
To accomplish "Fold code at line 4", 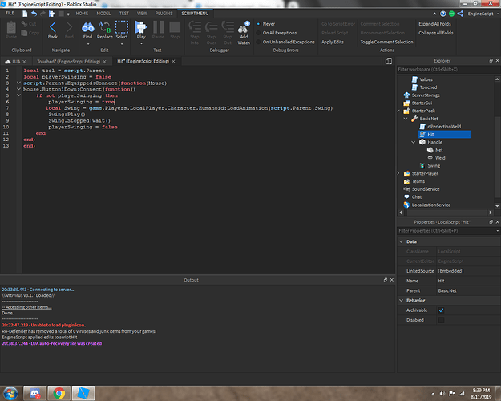I will (x=19, y=89).
